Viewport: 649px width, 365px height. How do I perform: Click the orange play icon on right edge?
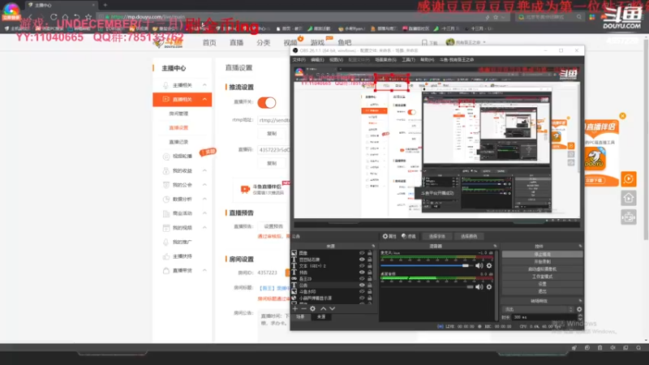[x=629, y=179]
